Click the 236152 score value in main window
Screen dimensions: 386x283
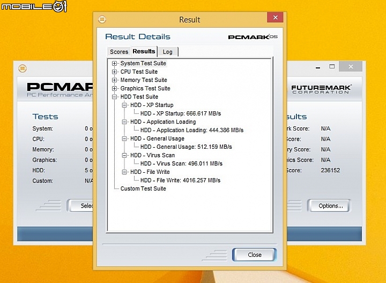pos(330,170)
